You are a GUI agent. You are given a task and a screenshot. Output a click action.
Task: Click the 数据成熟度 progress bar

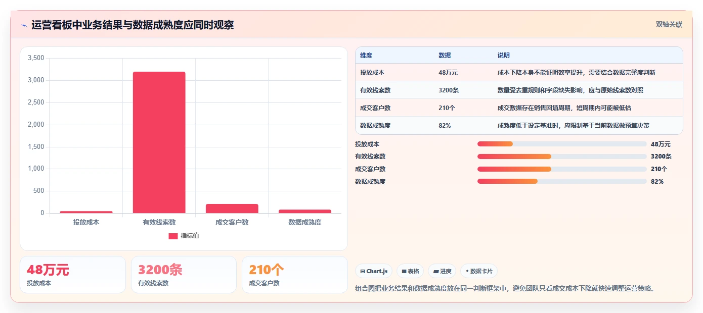pyautogui.click(x=562, y=181)
